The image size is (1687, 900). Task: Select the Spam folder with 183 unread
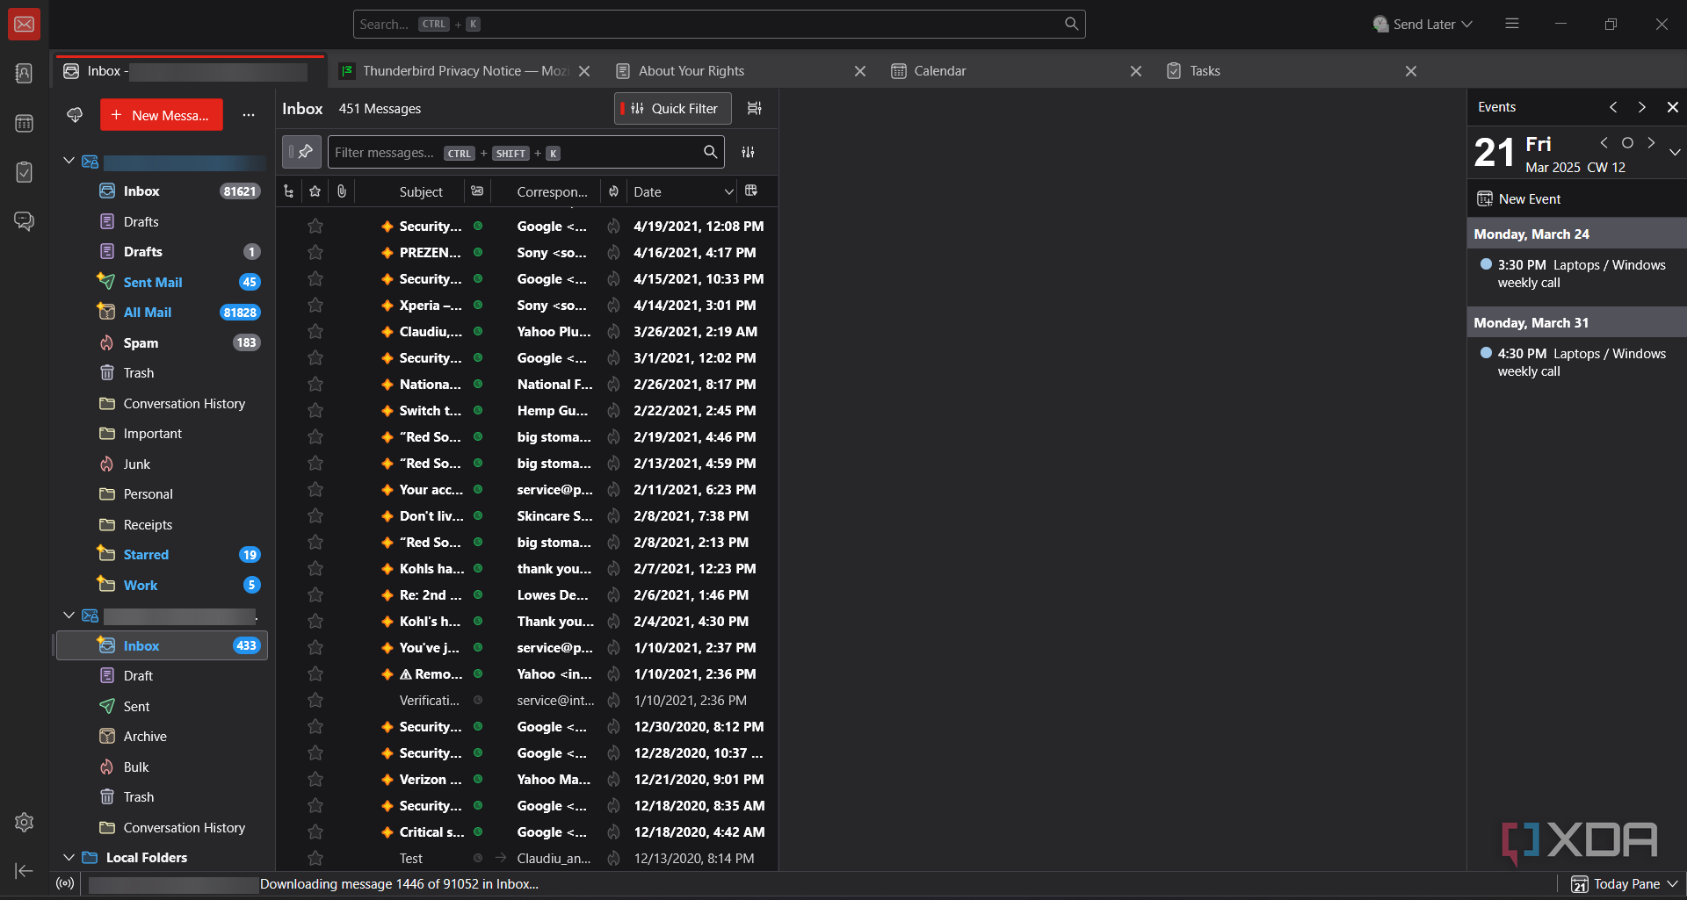tap(141, 342)
